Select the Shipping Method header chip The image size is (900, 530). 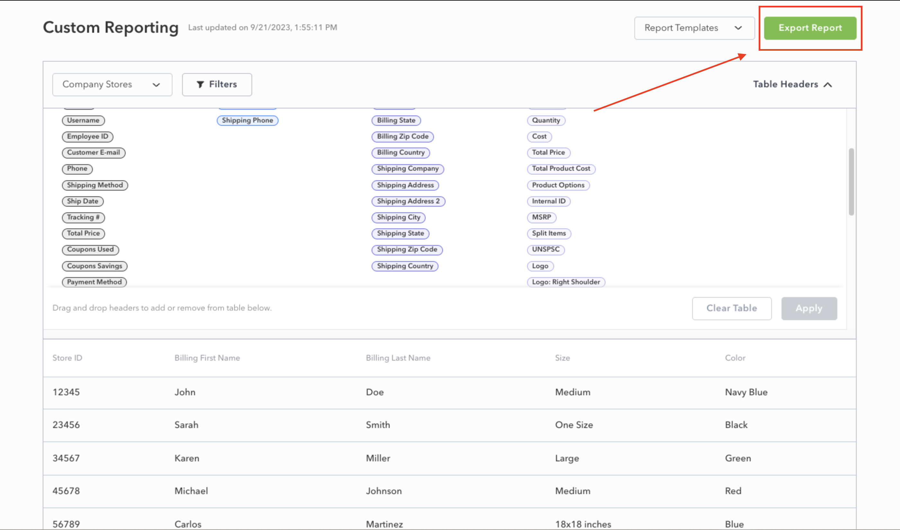click(x=95, y=185)
